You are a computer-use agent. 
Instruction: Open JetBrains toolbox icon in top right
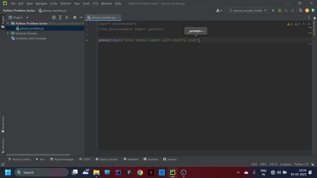coord(314,10)
